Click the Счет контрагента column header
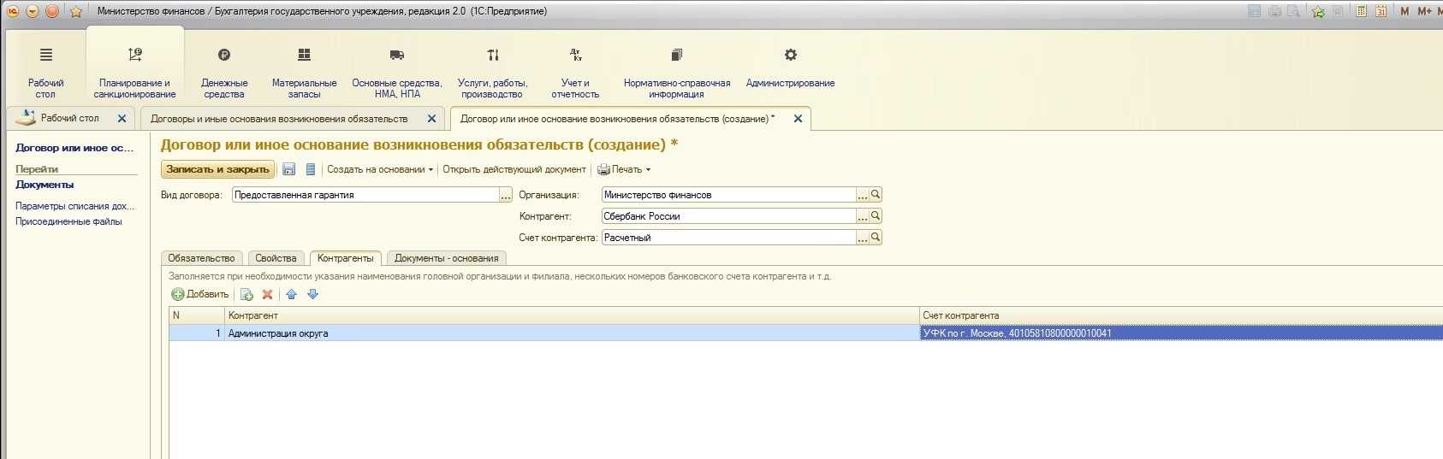Screen dimensions: 1443x459 point(1181,315)
